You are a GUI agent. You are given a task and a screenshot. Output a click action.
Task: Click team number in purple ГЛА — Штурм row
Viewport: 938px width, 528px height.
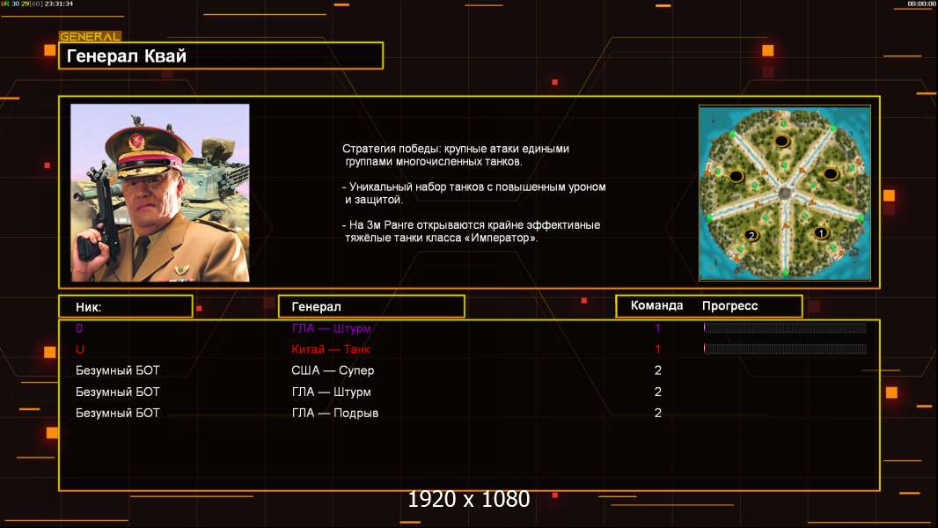[x=657, y=328]
